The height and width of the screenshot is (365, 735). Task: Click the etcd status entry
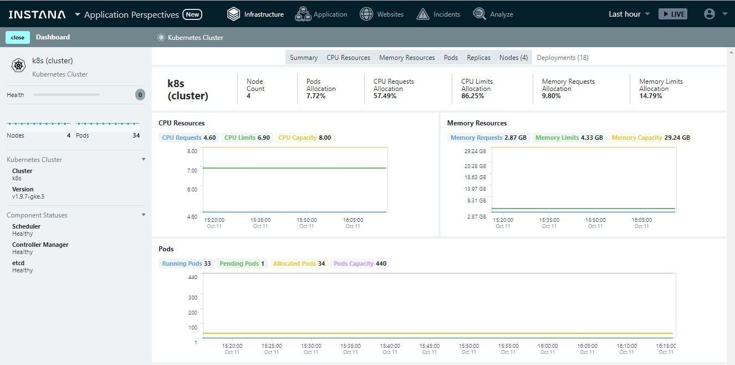pos(23,266)
